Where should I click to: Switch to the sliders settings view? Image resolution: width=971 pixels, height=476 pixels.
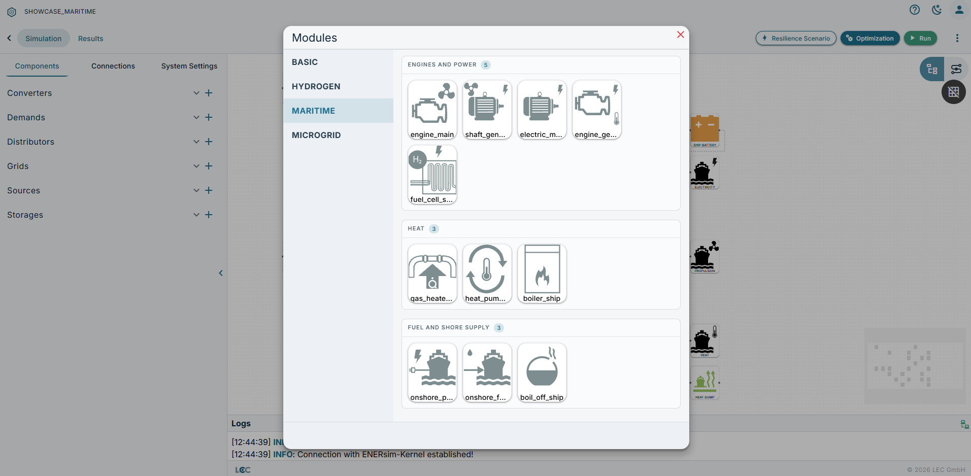click(956, 69)
